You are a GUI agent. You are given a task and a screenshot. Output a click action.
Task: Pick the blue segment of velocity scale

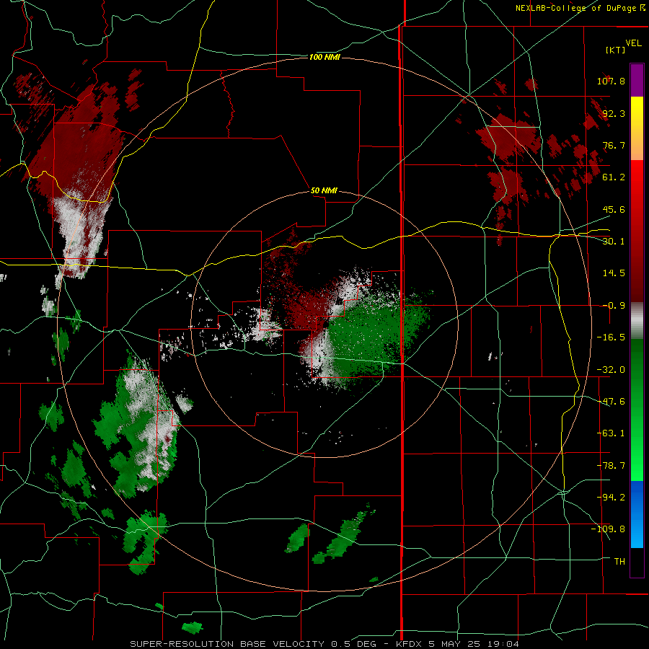637,514
